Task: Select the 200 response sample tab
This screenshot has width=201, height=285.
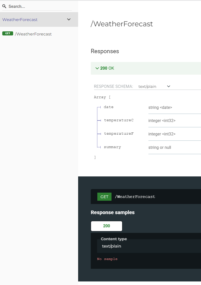Action: coord(107,226)
